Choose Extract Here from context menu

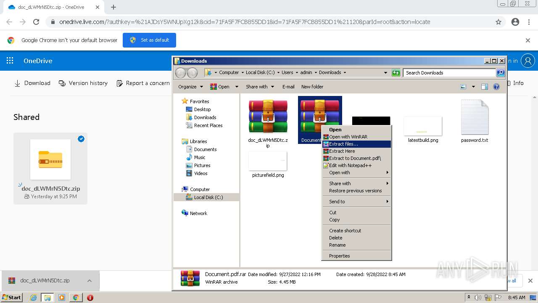pos(356,151)
